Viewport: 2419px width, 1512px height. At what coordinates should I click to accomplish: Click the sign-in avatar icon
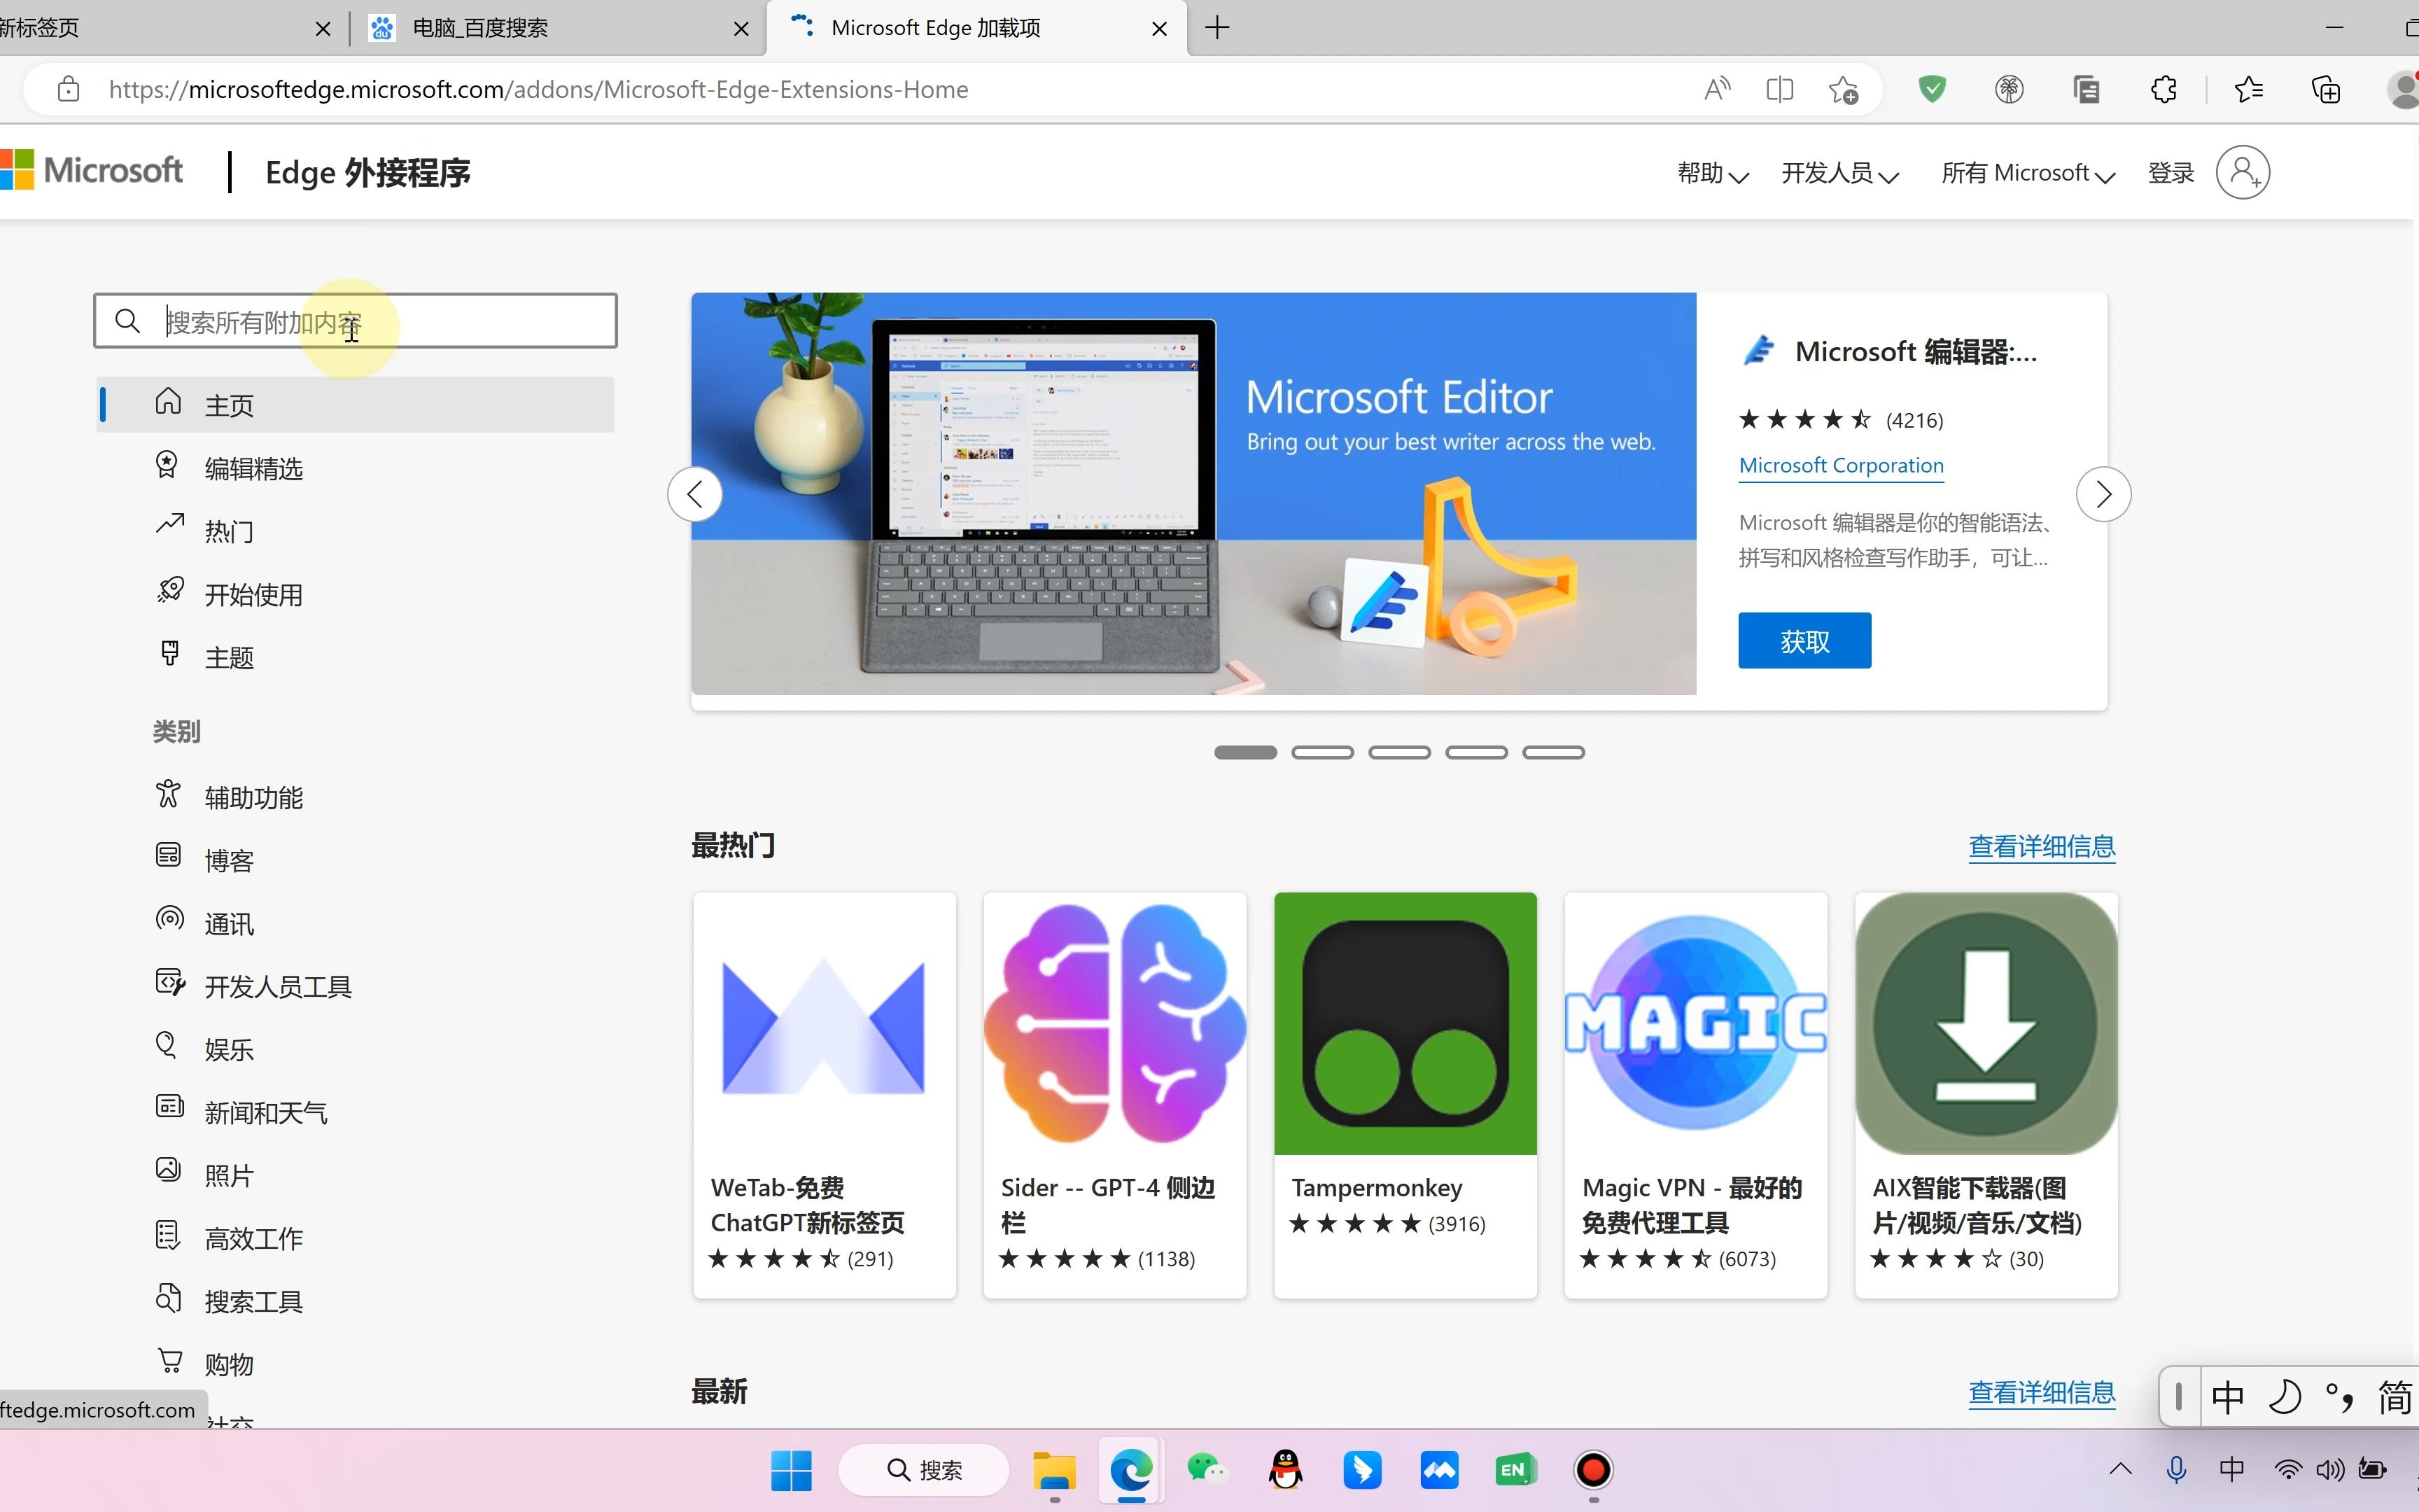(2242, 172)
